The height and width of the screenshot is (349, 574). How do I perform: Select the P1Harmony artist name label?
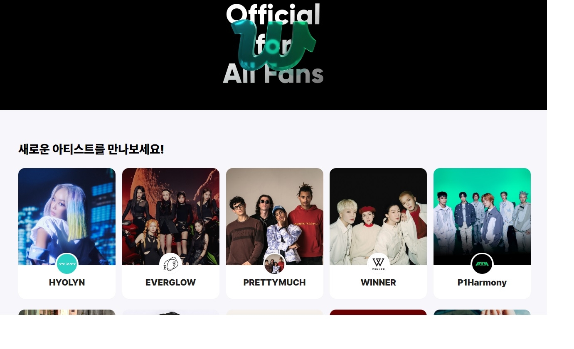tap(482, 283)
